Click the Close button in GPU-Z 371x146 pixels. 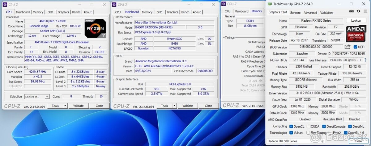coord(358,141)
